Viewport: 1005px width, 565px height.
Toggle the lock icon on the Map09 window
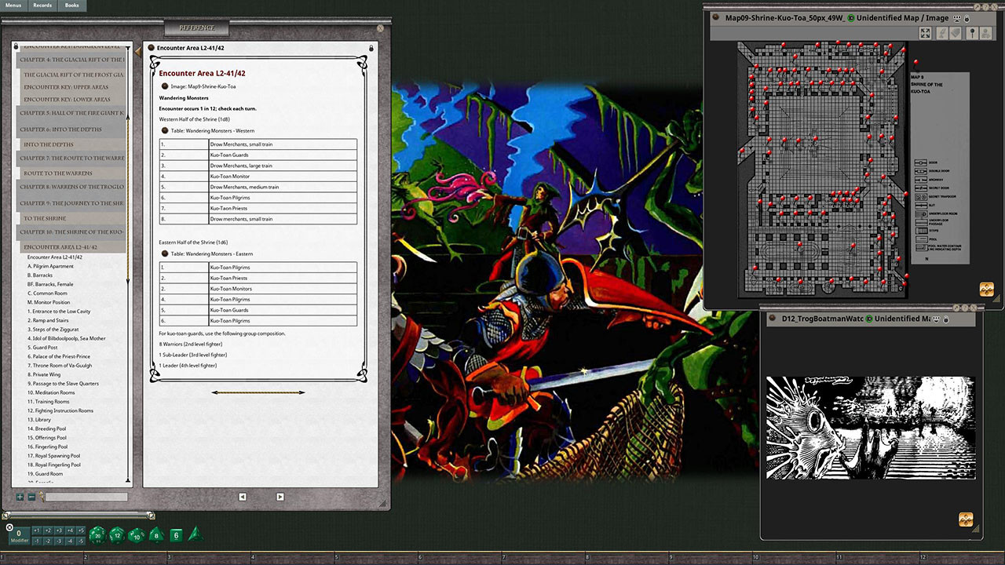pyautogui.click(x=967, y=18)
